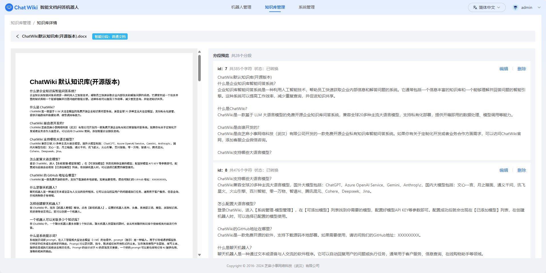
Task: Click 删除 for segment id 8
Action: point(522,170)
